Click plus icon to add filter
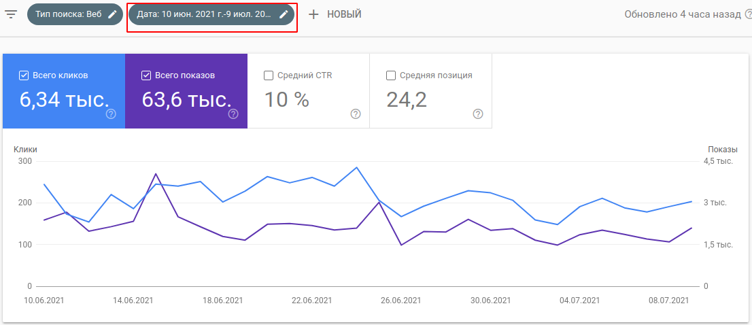The width and height of the screenshot is (752, 325). coord(313,14)
